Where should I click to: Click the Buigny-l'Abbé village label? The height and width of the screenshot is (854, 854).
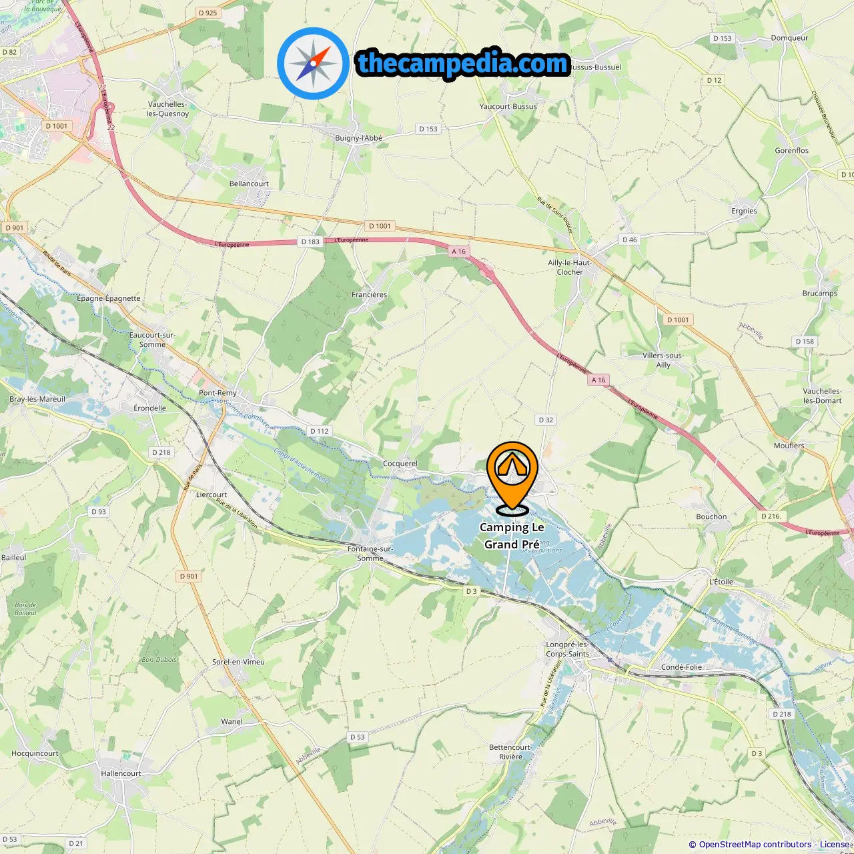click(x=358, y=138)
